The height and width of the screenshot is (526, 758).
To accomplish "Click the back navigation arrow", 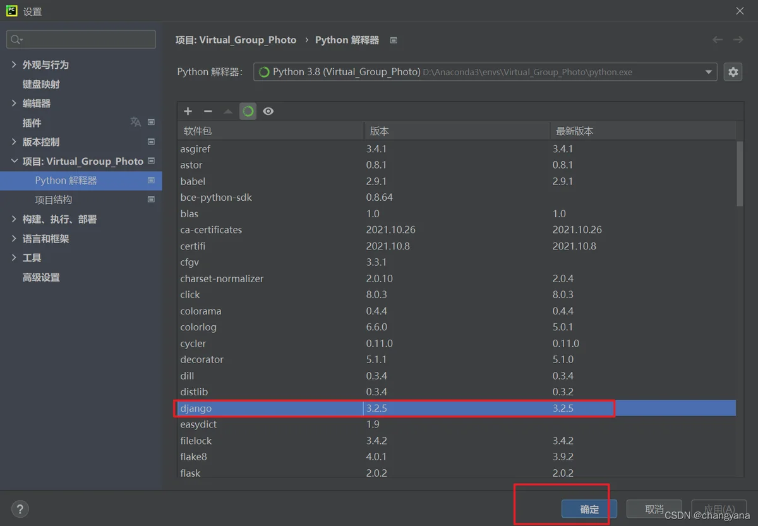I will tap(718, 40).
